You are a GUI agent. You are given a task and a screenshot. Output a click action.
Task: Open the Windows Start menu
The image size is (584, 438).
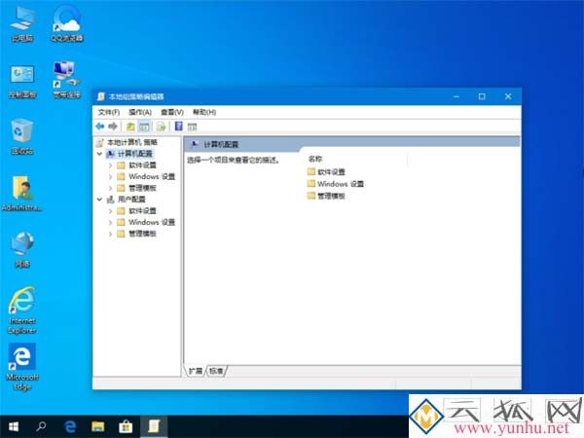click(14, 426)
